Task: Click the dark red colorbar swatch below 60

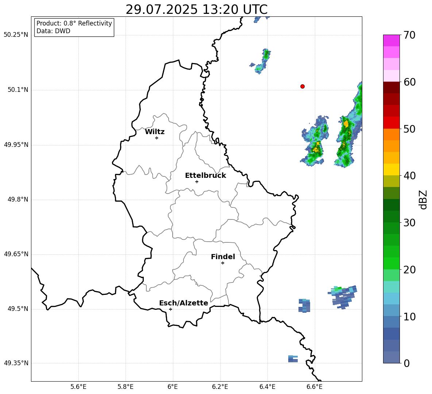Action: 391,87
